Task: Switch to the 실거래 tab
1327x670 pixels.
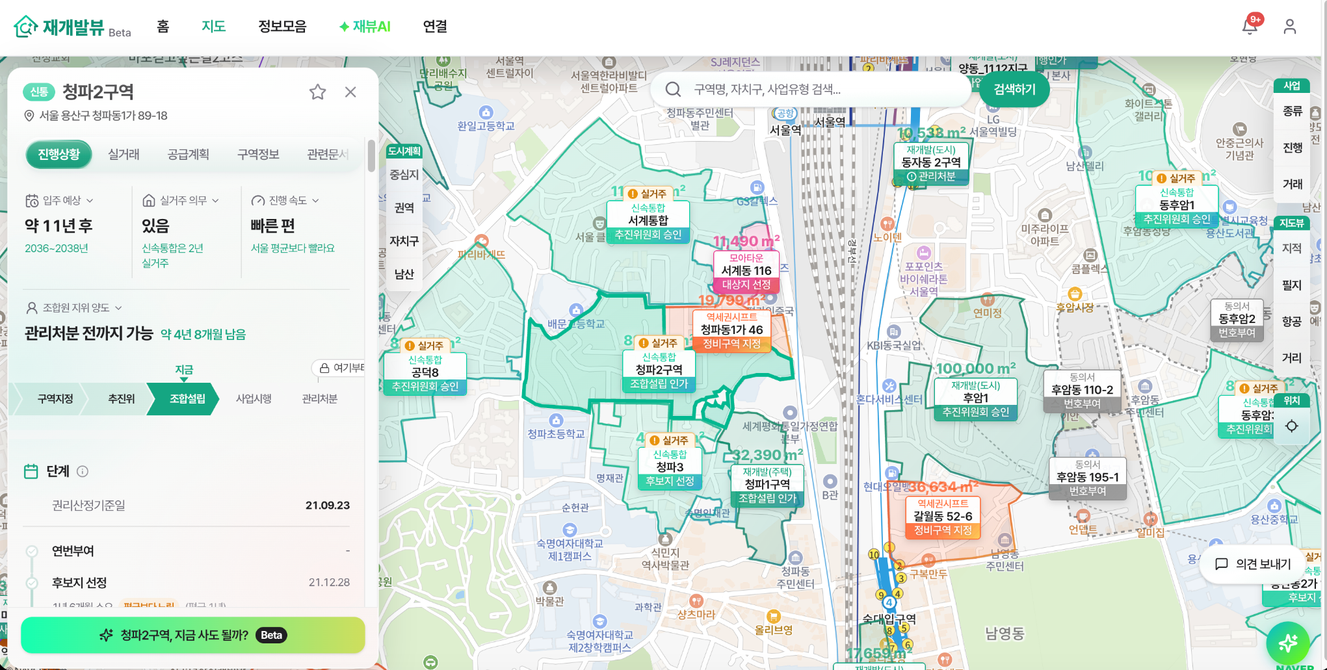Action: 124,155
